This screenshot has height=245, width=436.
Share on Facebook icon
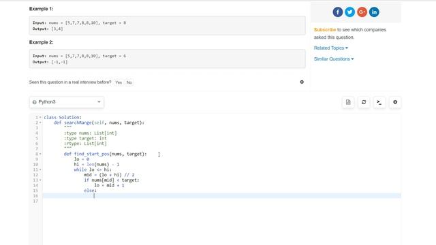tap(338, 12)
